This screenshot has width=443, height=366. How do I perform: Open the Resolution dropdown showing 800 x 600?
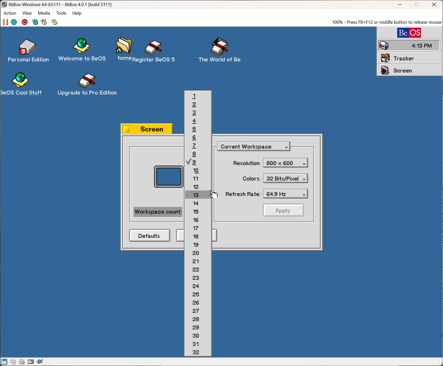coord(285,163)
